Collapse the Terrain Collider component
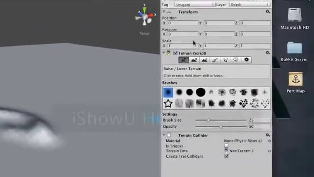 pos(164,135)
